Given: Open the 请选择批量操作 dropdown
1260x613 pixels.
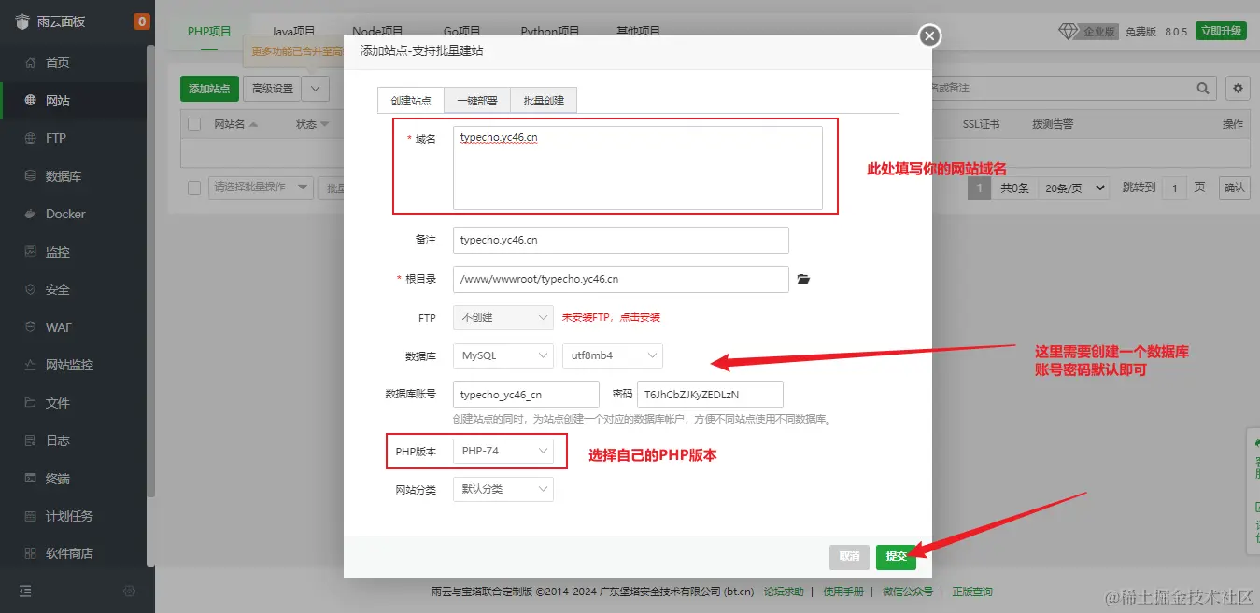Looking at the screenshot, I should pyautogui.click(x=262, y=188).
